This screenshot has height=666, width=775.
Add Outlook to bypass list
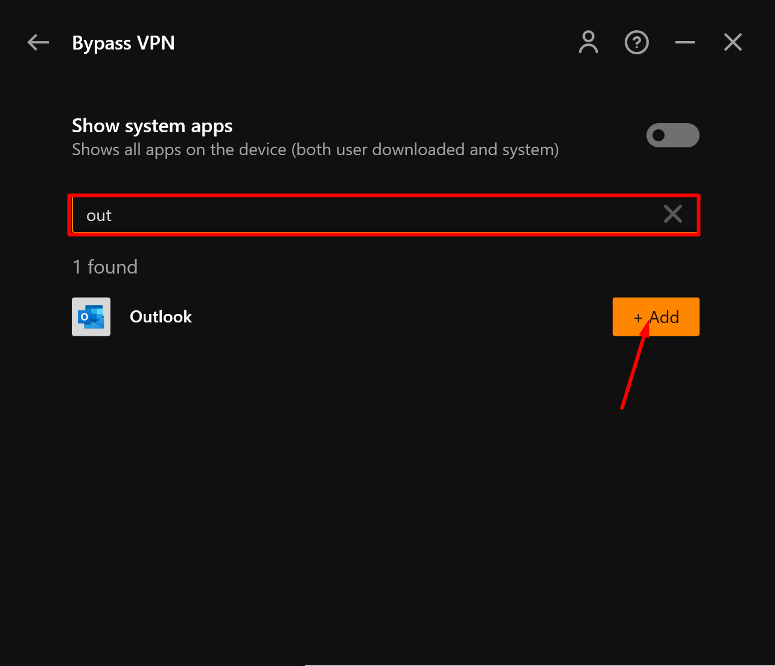[x=656, y=317]
